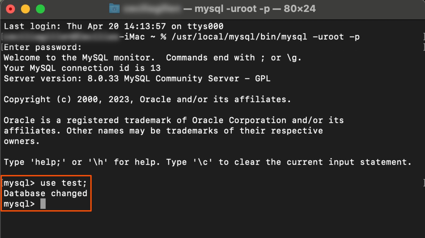The height and width of the screenshot is (238, 425).
Task: Click the "Welcome to the MySQL monitor" text
Action: tap(79, 58)
